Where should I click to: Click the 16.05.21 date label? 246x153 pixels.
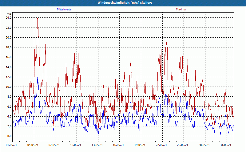click(118, 145)
